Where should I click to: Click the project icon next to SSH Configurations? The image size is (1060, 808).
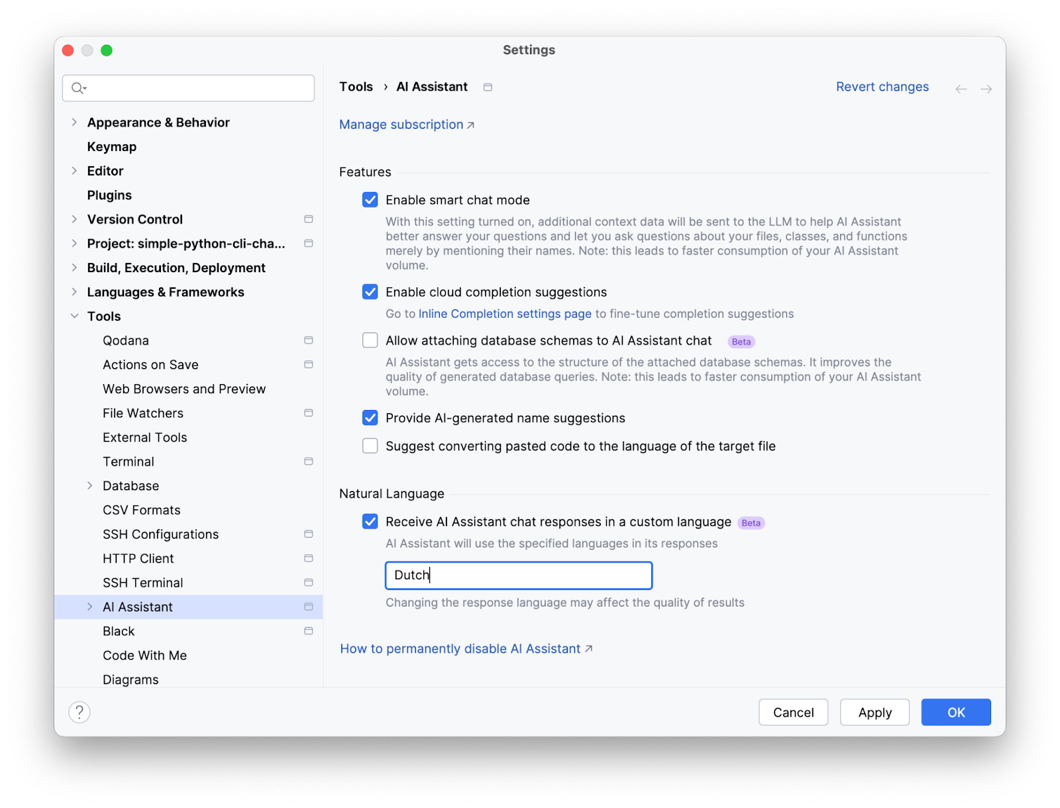coord(308,534)
